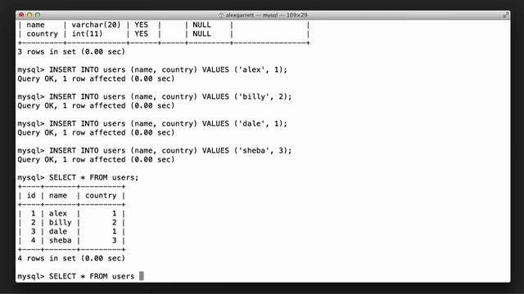This screenshot has height=294, width=524.
Task: Click the window title 'alexgarrett — mysql — 109×29'
Action: pyautogui.click(x=266, y=15)
